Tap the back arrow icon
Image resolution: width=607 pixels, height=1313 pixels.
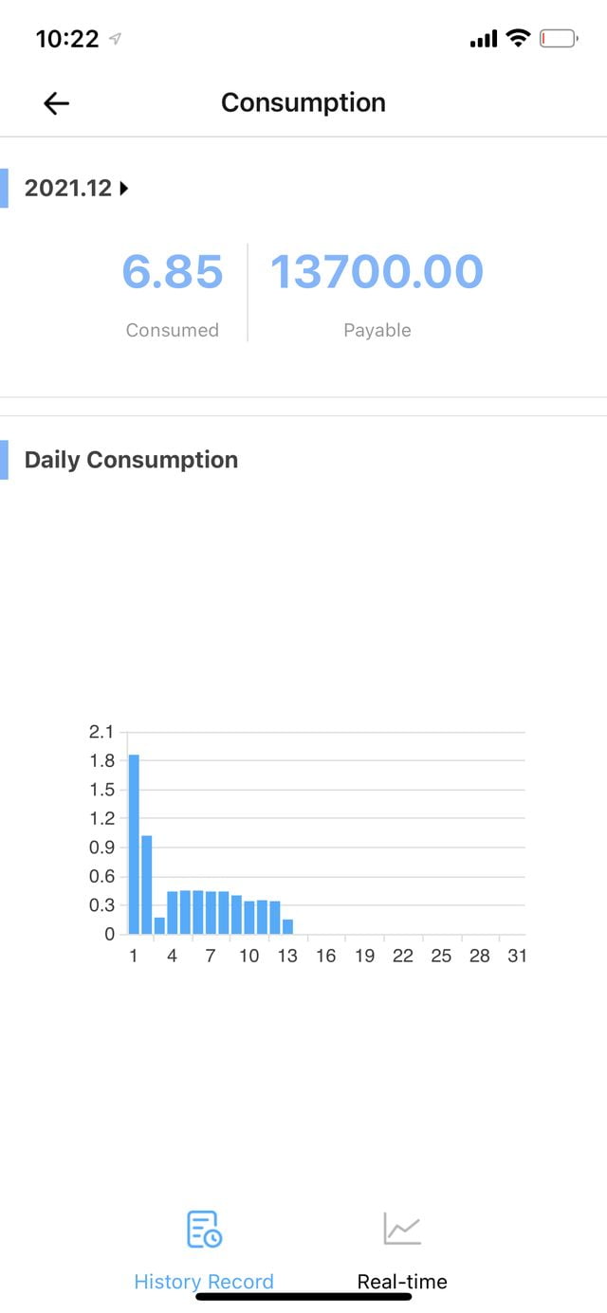click(57, 103)
